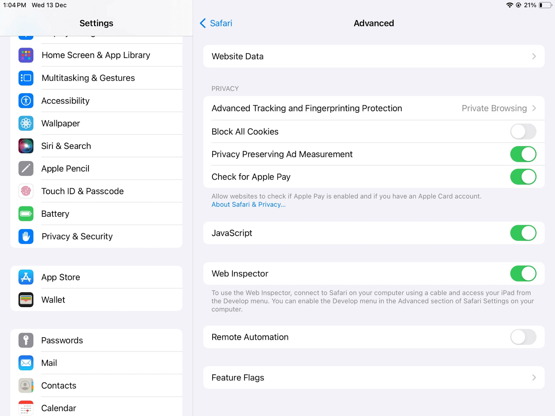Open Advanced Tracking and Fingerprinting Protection options
555x416 pixels.
point(374,109)
